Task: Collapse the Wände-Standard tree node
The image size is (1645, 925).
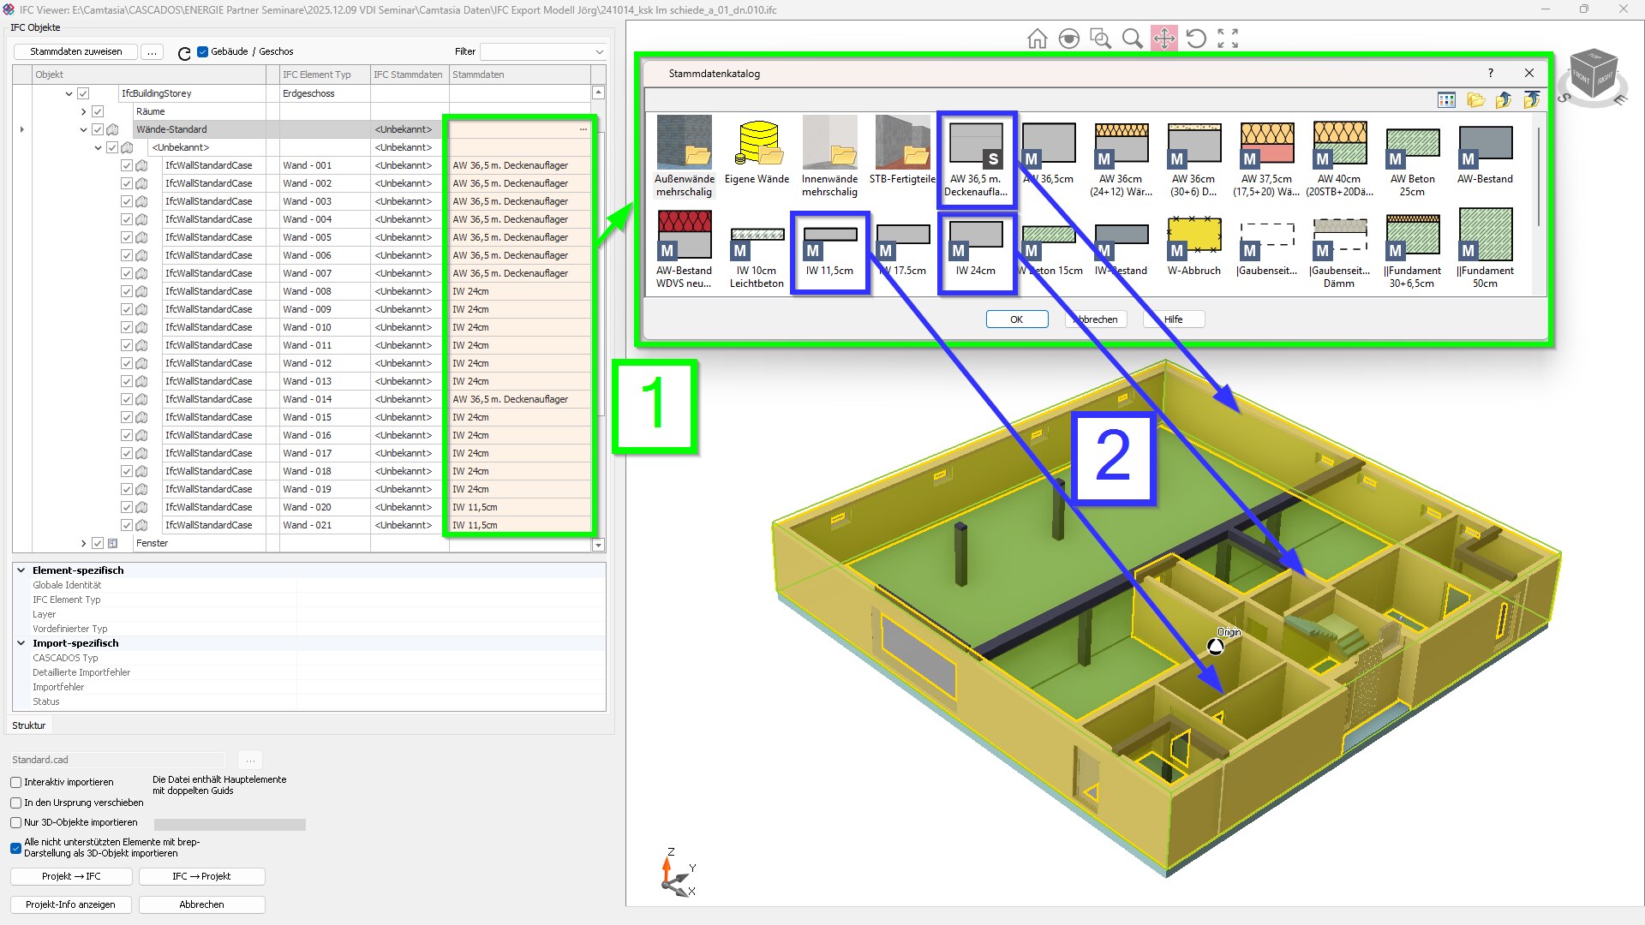Action: pyautogui.click(x=84, y=129)
